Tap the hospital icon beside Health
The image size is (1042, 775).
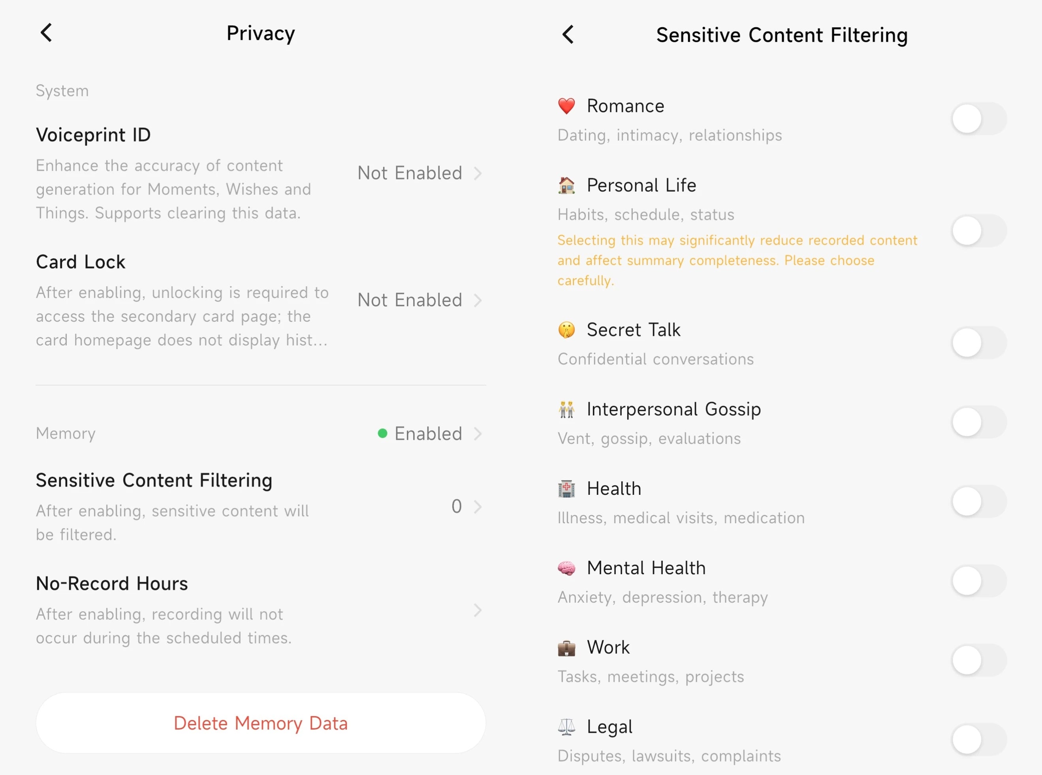566,489
